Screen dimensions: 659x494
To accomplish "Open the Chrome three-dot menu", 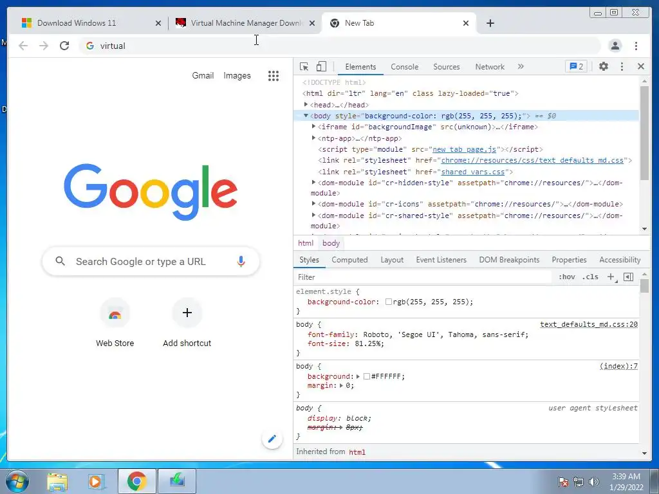I will (x=636, y=46).
